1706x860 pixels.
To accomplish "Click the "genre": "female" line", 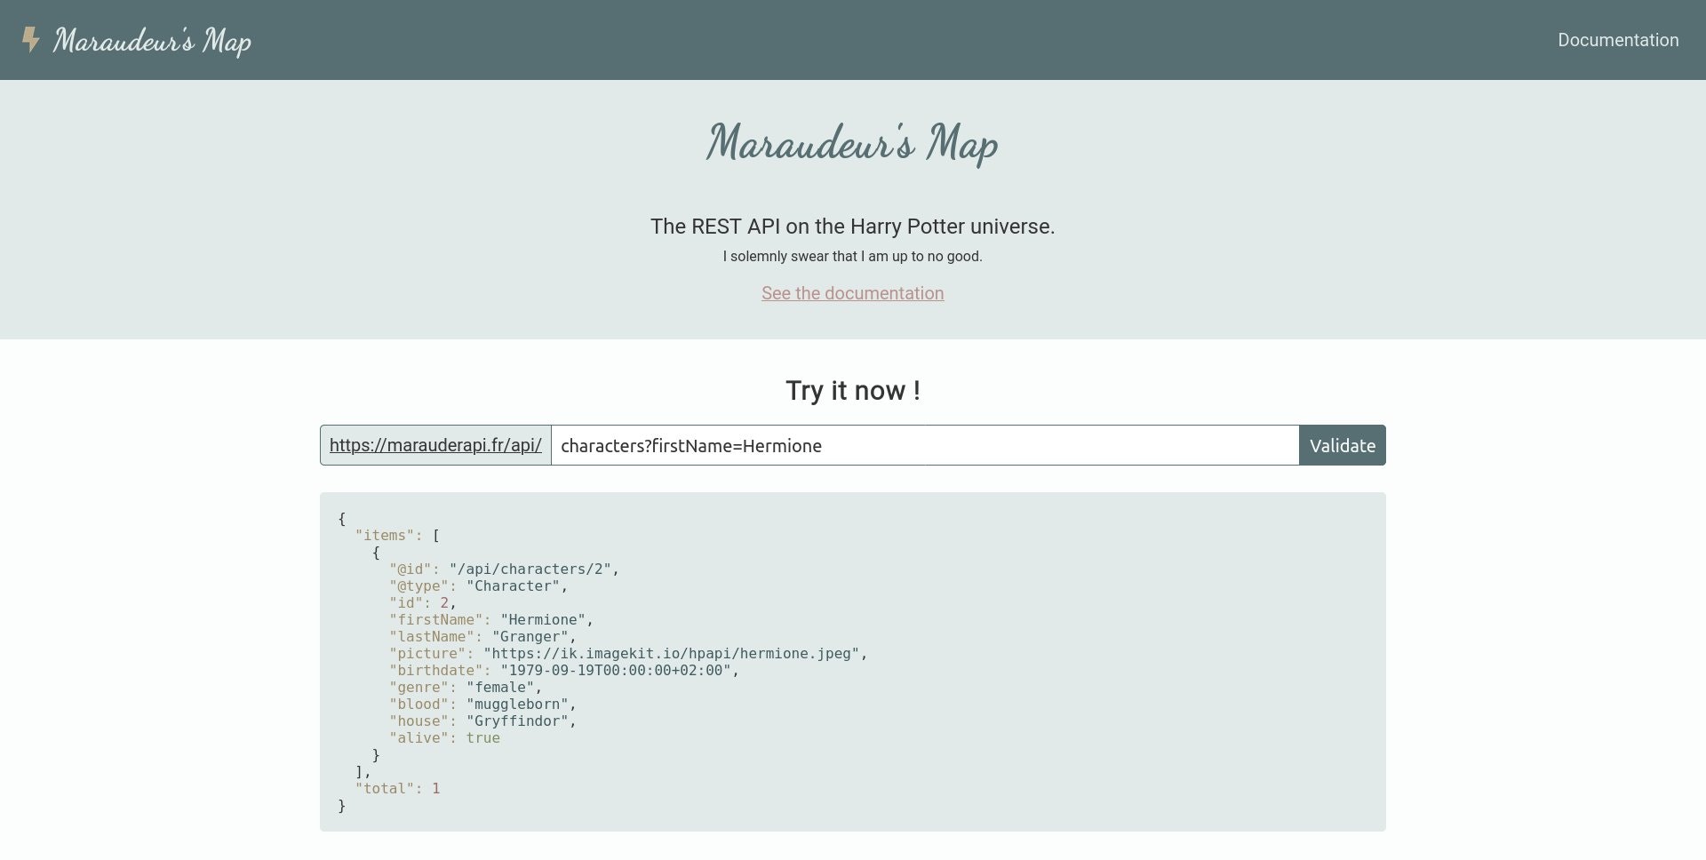I will (466, 688).
